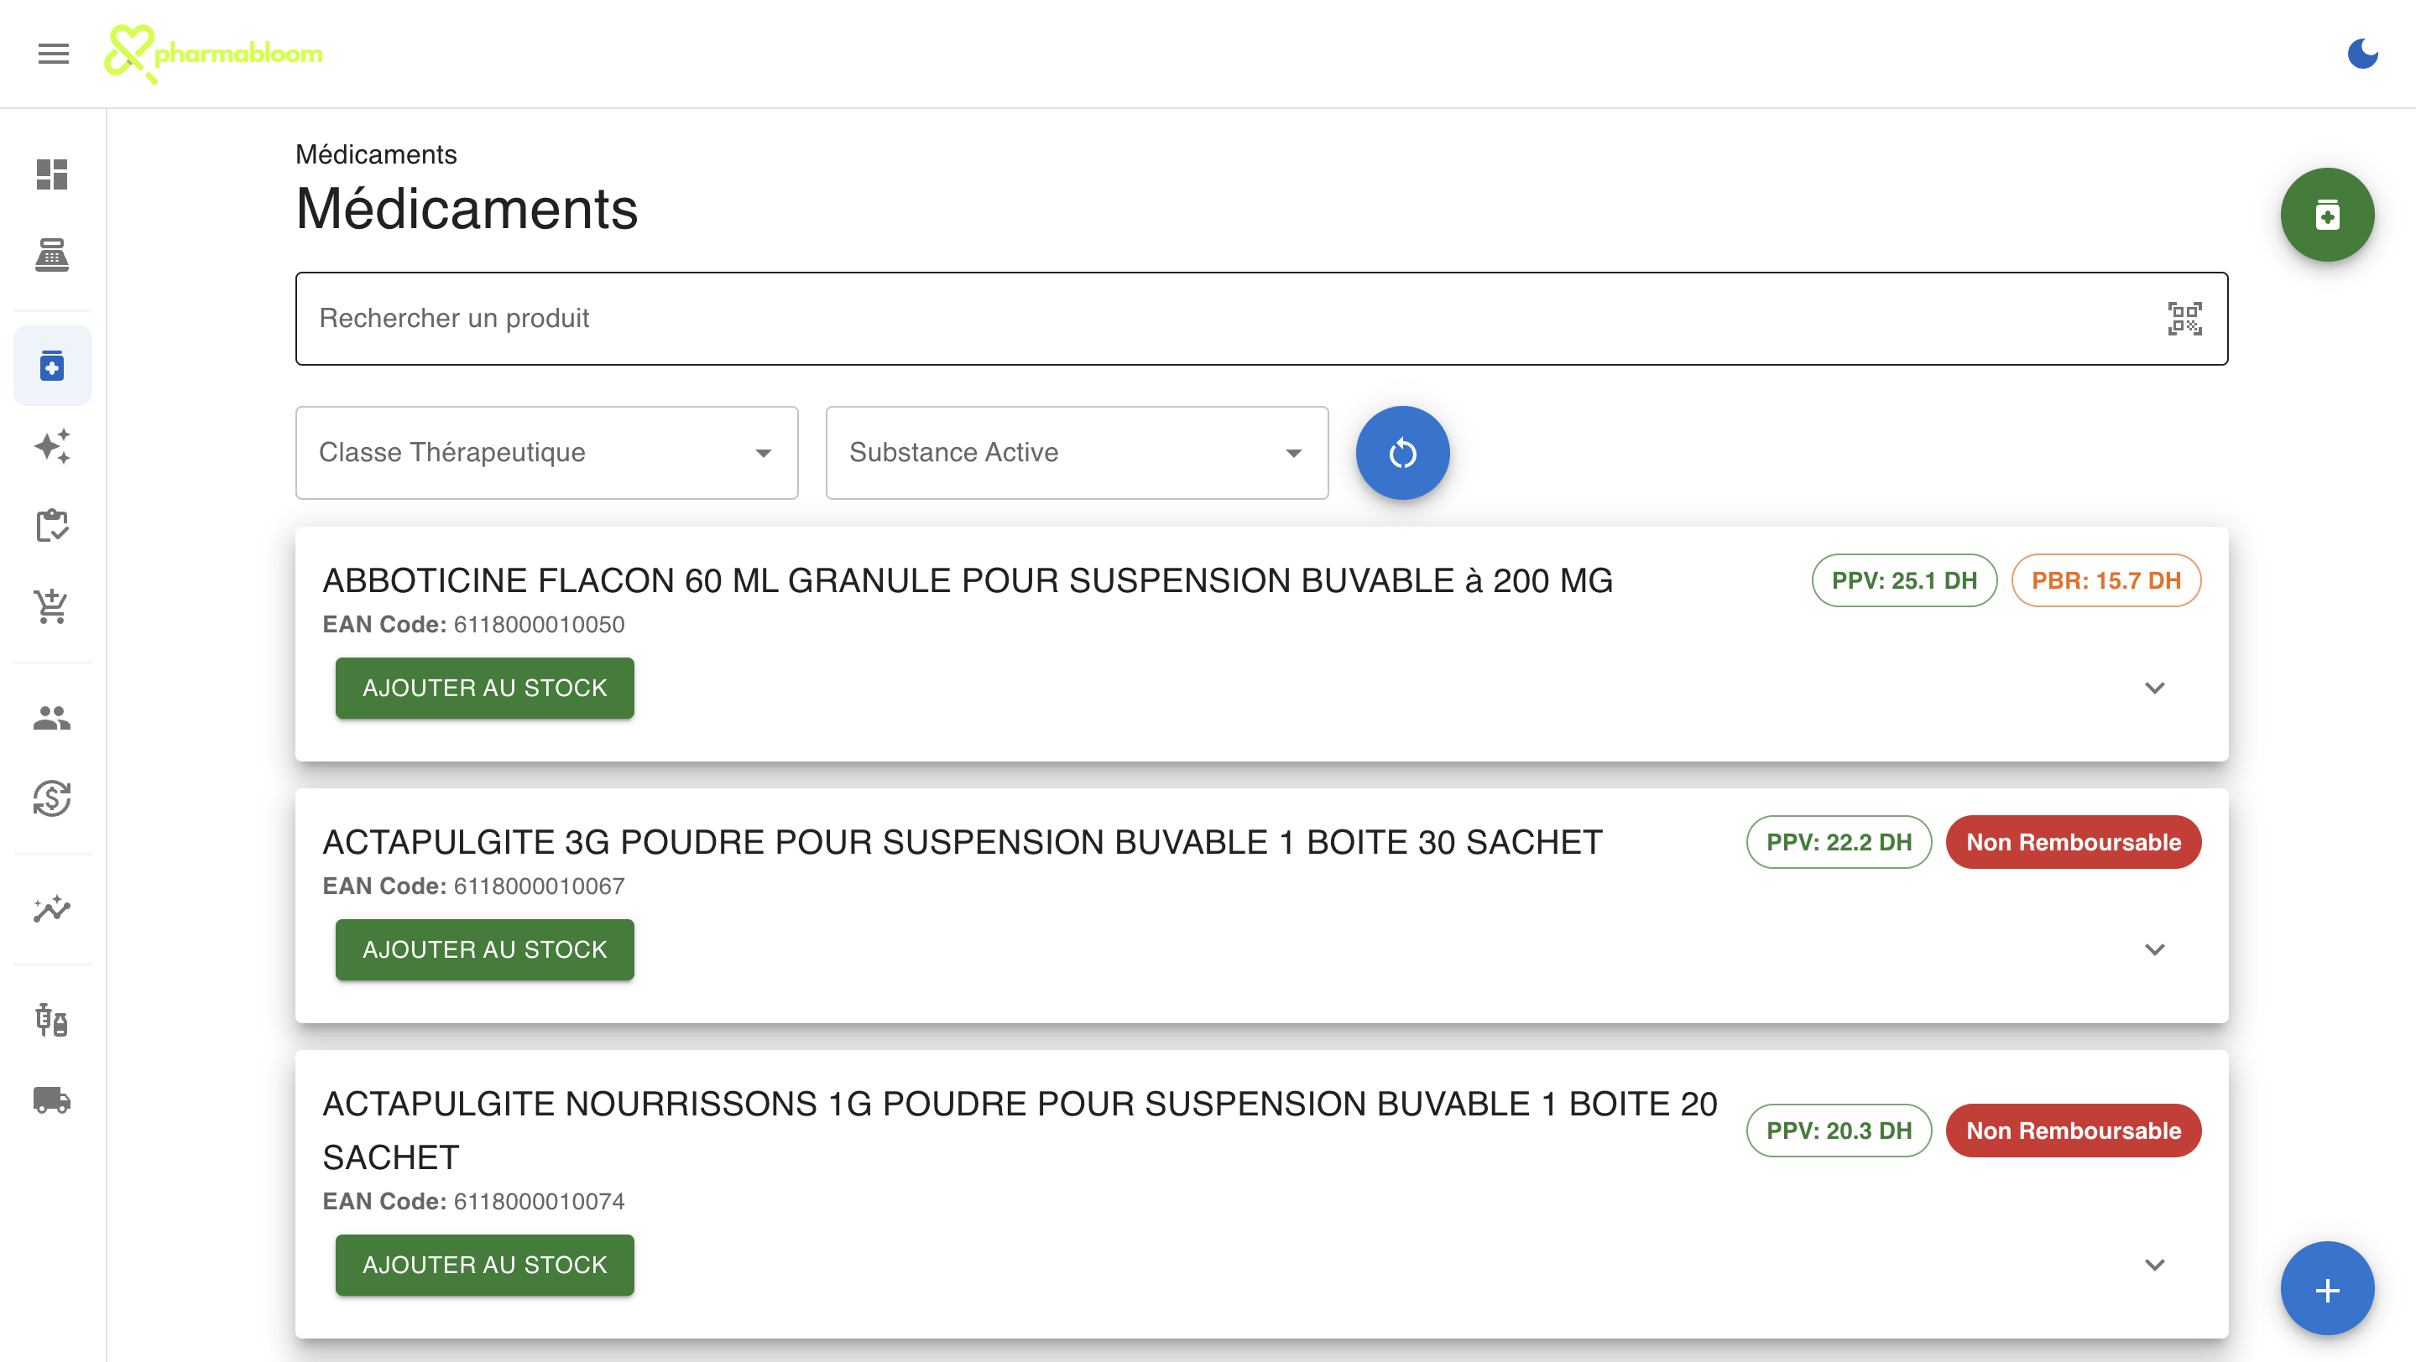2416x1362 pixels.
Task: Open the delivery truck sidebar icon
Action: coord(53,1099)
